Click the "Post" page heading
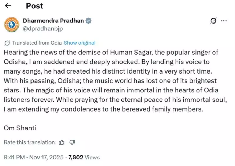Viewport: 235px width, 166px height. pos(34,6)
